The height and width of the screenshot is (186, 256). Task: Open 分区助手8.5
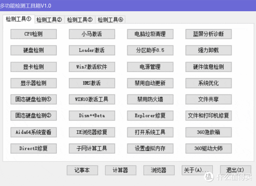[x=150, y=50]
